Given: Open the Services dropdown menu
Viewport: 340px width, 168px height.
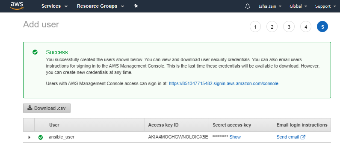Looking at the screenshot, I should click(x=54, y=6).
